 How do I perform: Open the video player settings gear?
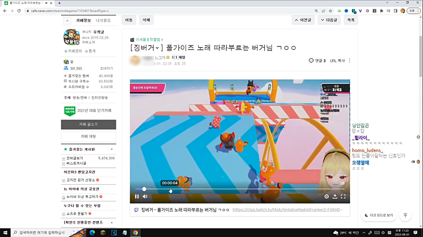(x=326, y=197)
